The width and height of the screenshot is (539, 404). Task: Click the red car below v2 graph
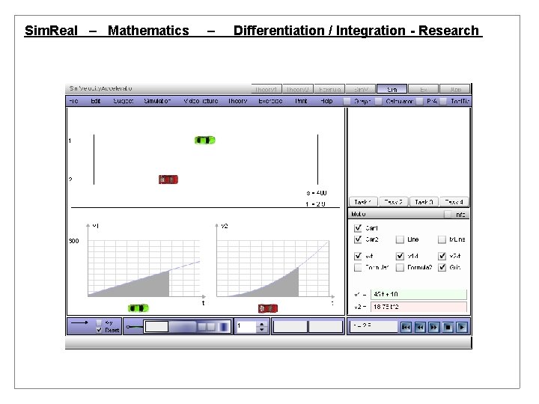pyautogui.click(x=268, y=308)
